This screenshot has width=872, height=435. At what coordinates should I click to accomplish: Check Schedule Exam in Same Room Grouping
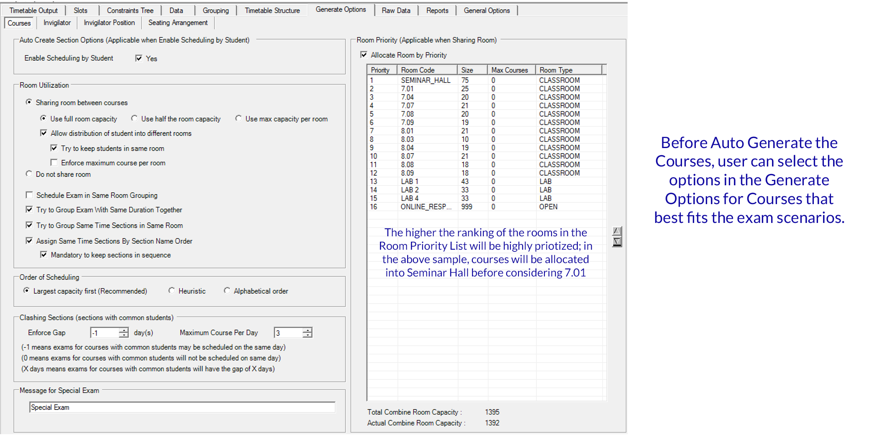click(29, 195)
